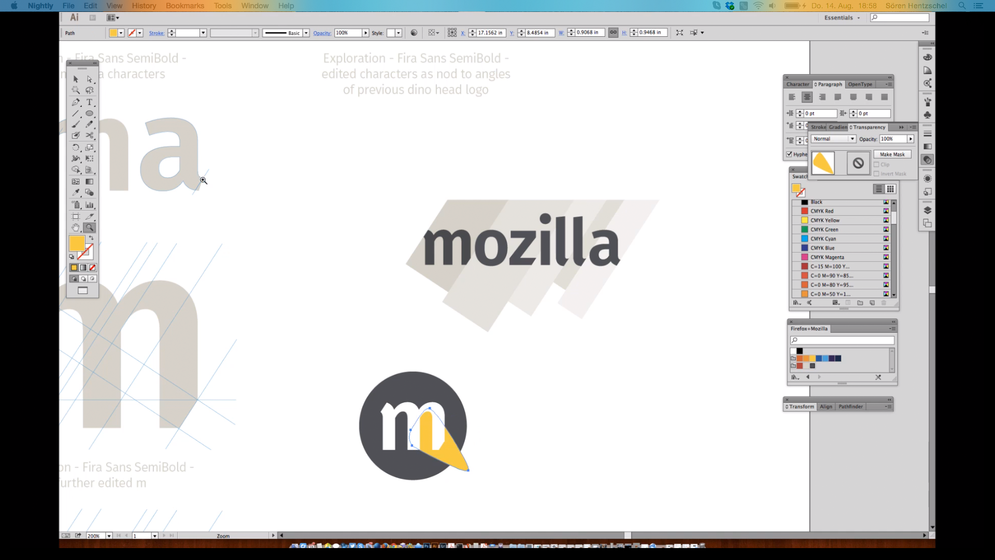Open the Pathfinder tab
Viewport: 995px width, 560px height.
coord(850,407)
